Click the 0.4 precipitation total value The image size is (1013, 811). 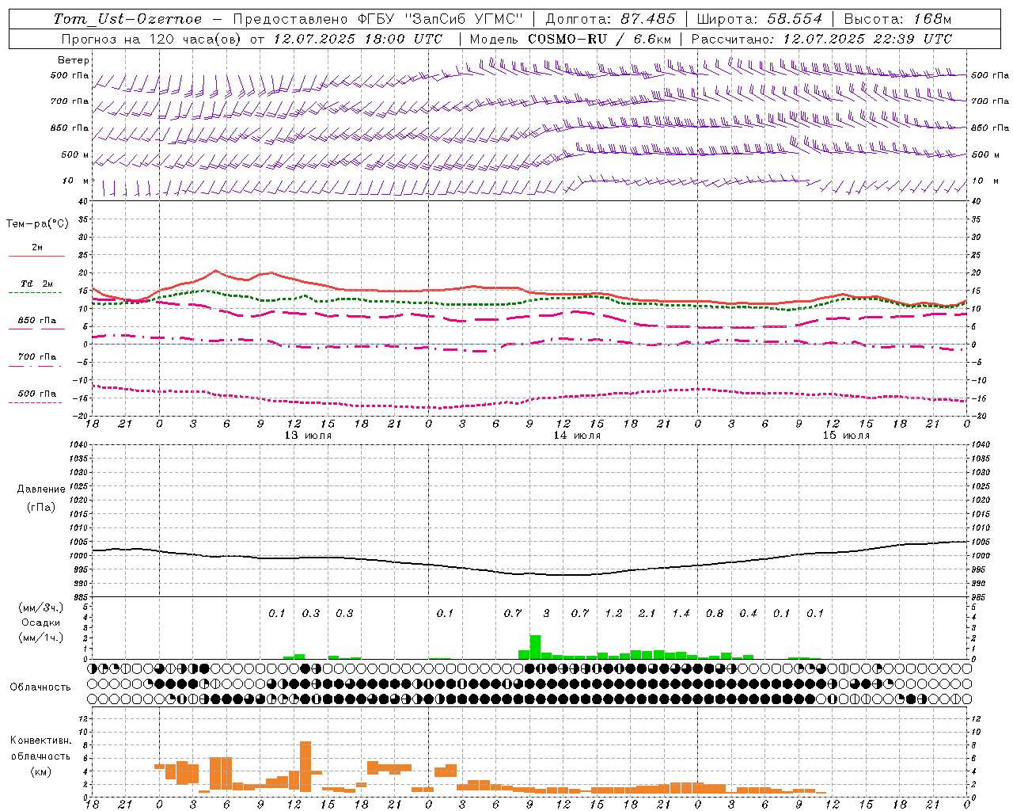[748, 613]
